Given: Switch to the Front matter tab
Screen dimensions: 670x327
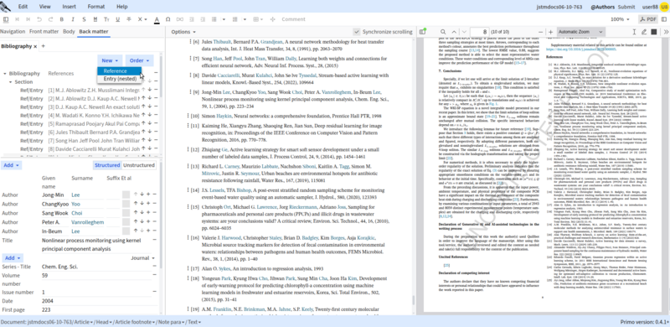Looking at the screenshot, I should [x=44, y=31].
